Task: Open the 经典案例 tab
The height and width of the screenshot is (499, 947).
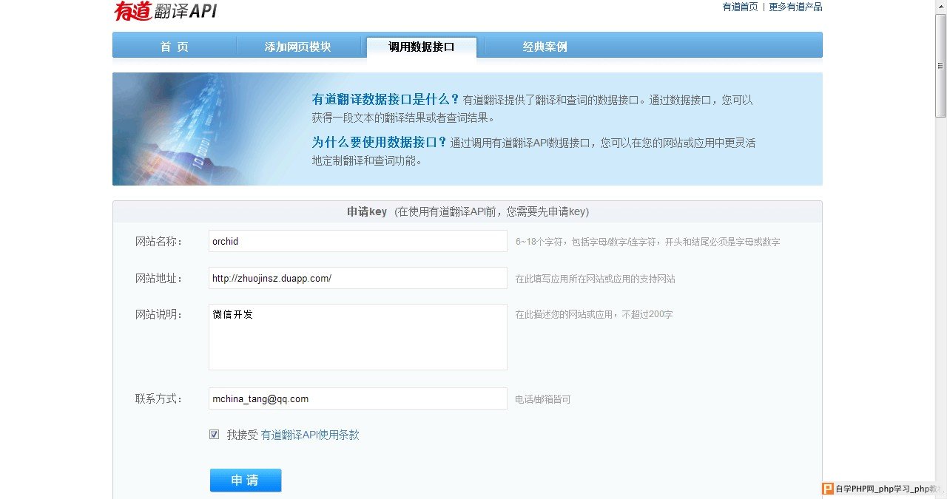Action: (x=545, y=47)
